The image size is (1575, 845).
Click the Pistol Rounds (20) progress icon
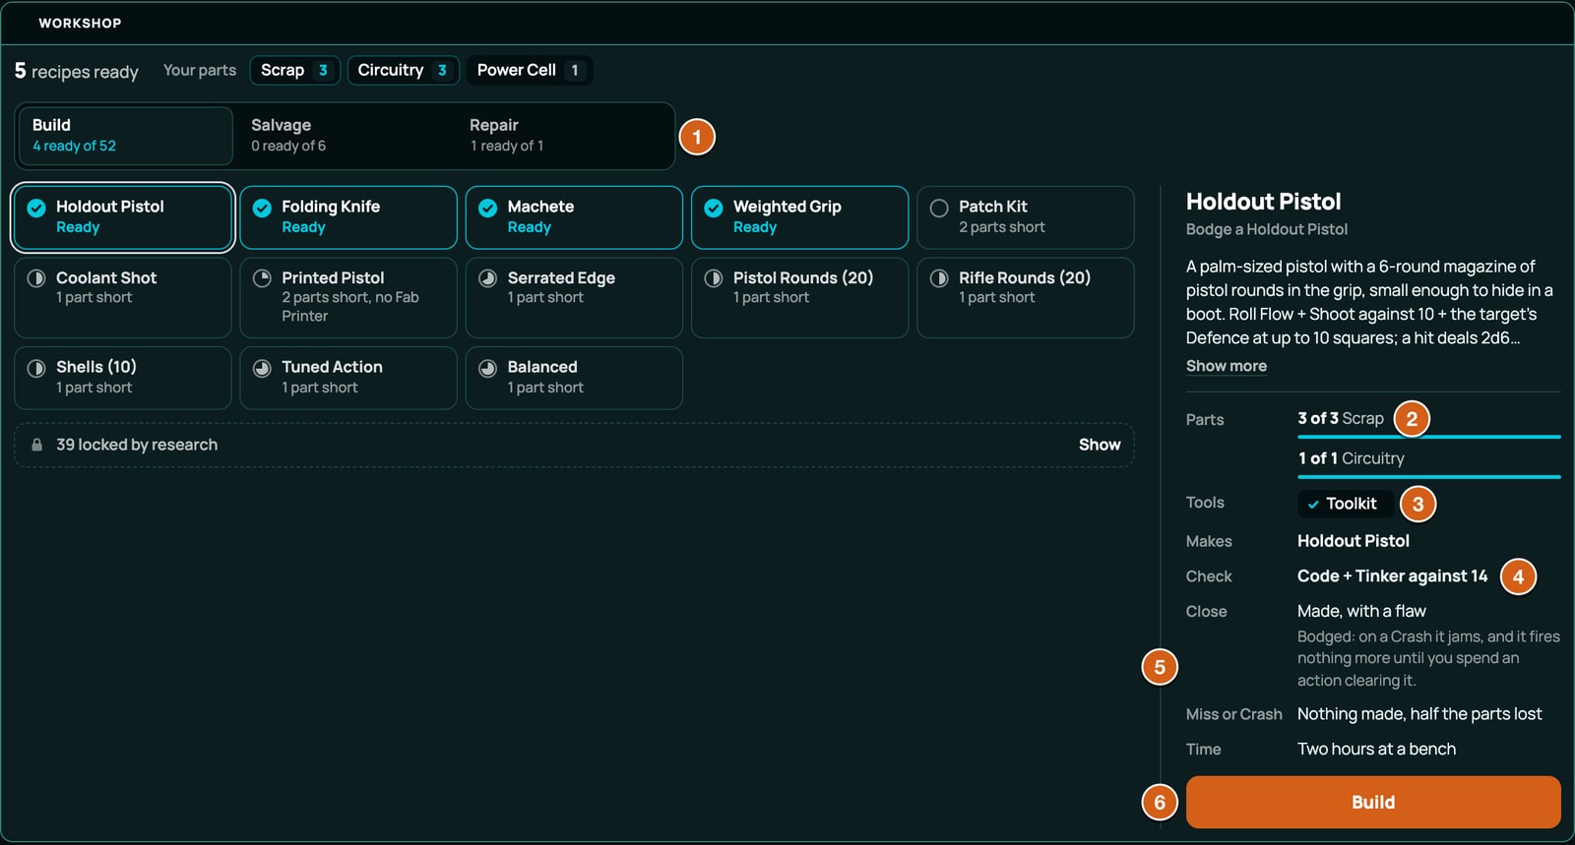[x=714, y=278]
